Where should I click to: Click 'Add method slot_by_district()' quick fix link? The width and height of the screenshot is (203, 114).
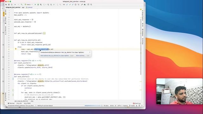point(55,56)
